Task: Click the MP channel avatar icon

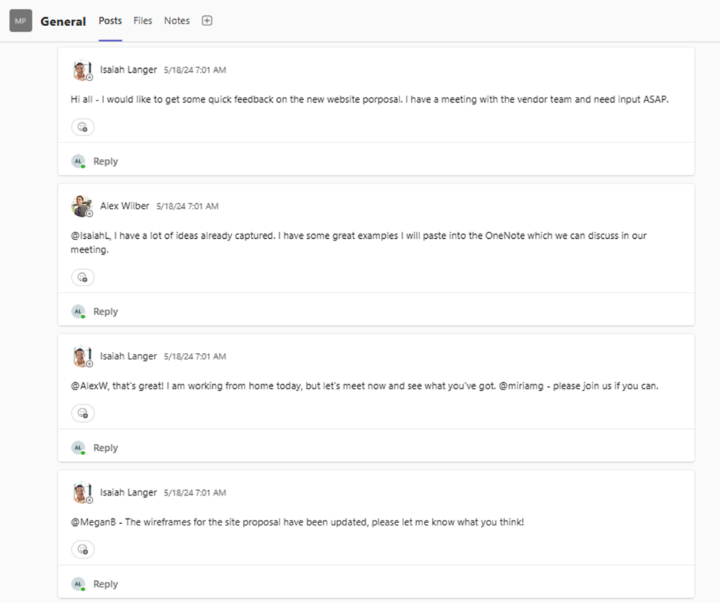Action: [x=20, y=21]
